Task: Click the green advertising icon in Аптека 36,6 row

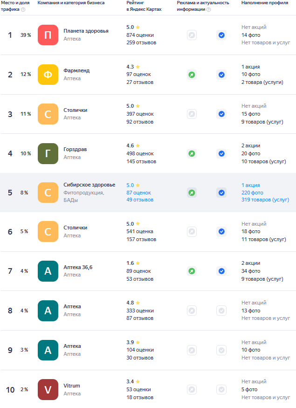Action: (192, 271)
